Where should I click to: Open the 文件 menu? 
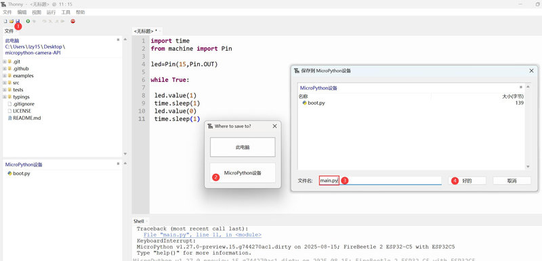(7, 12)
